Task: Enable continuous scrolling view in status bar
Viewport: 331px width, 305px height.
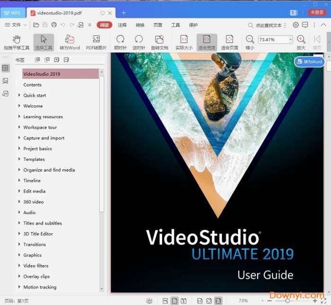Action: 165,301
